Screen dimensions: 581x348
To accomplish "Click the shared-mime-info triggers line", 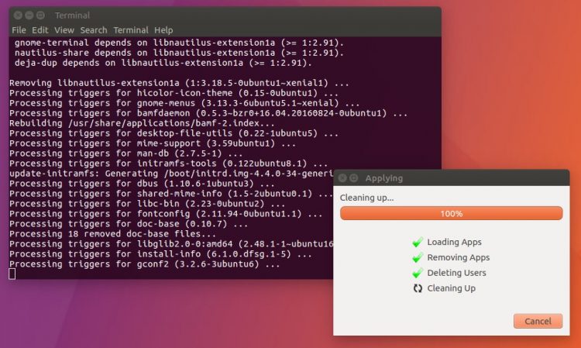I will (171, 194).
